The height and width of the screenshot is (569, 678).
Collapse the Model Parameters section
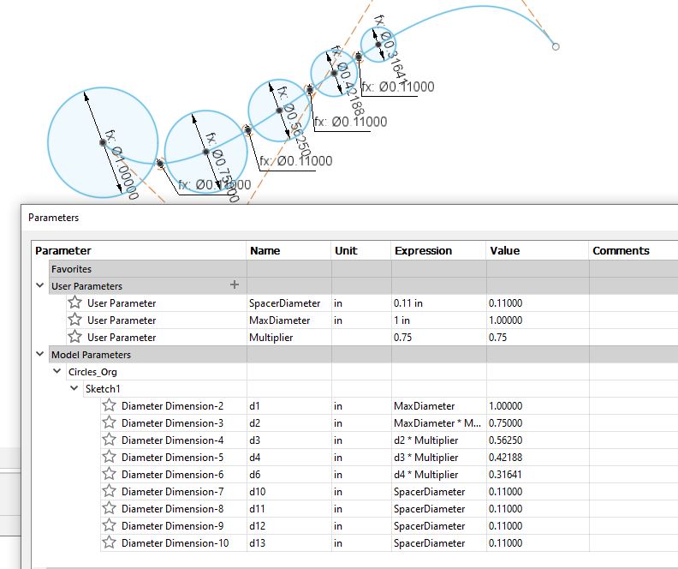pyautogui.click(x=39, y=354)
